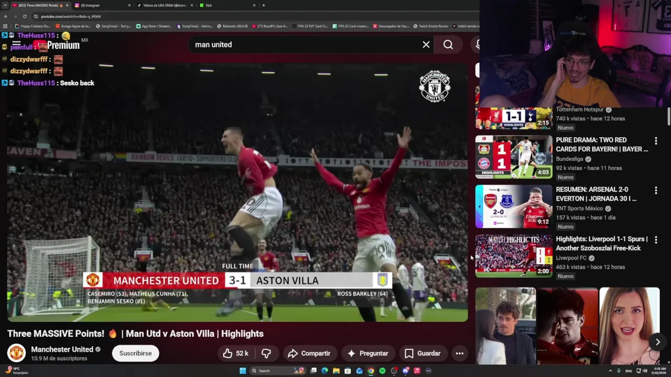Screen dimensions: 671x377
Task: Open the 'Descargador de You...' bookmark
Action: click(x=391, y=26)
